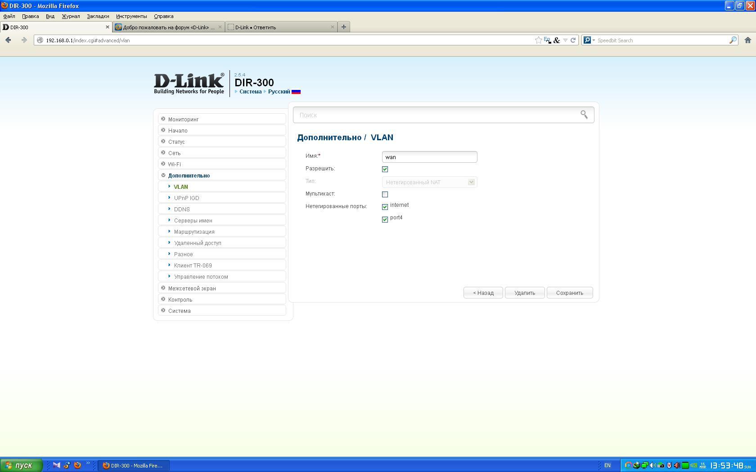The width and height of the screenshot is (756, 472).
Task: Go to the Firefox Home page icon
Action: click(x=748, y=40)
